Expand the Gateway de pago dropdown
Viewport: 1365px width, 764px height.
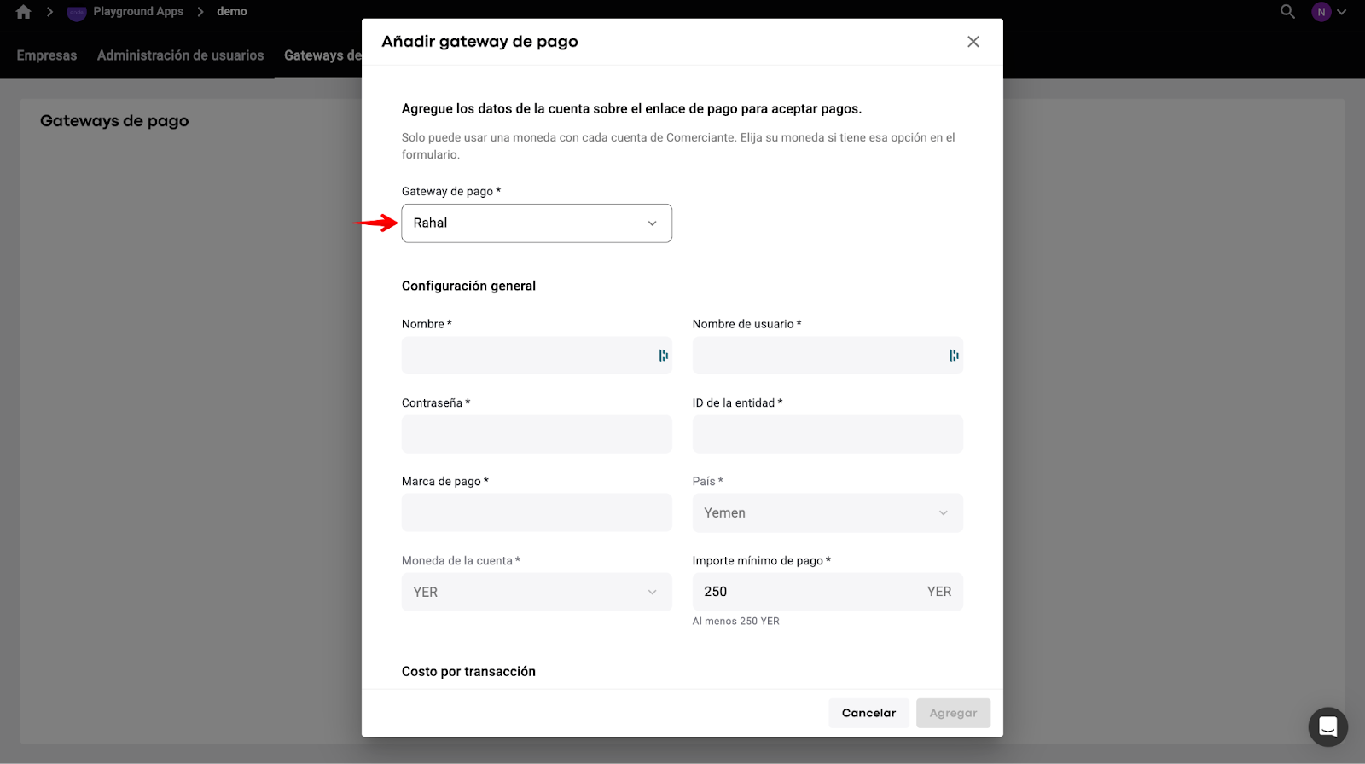[537, 223]
